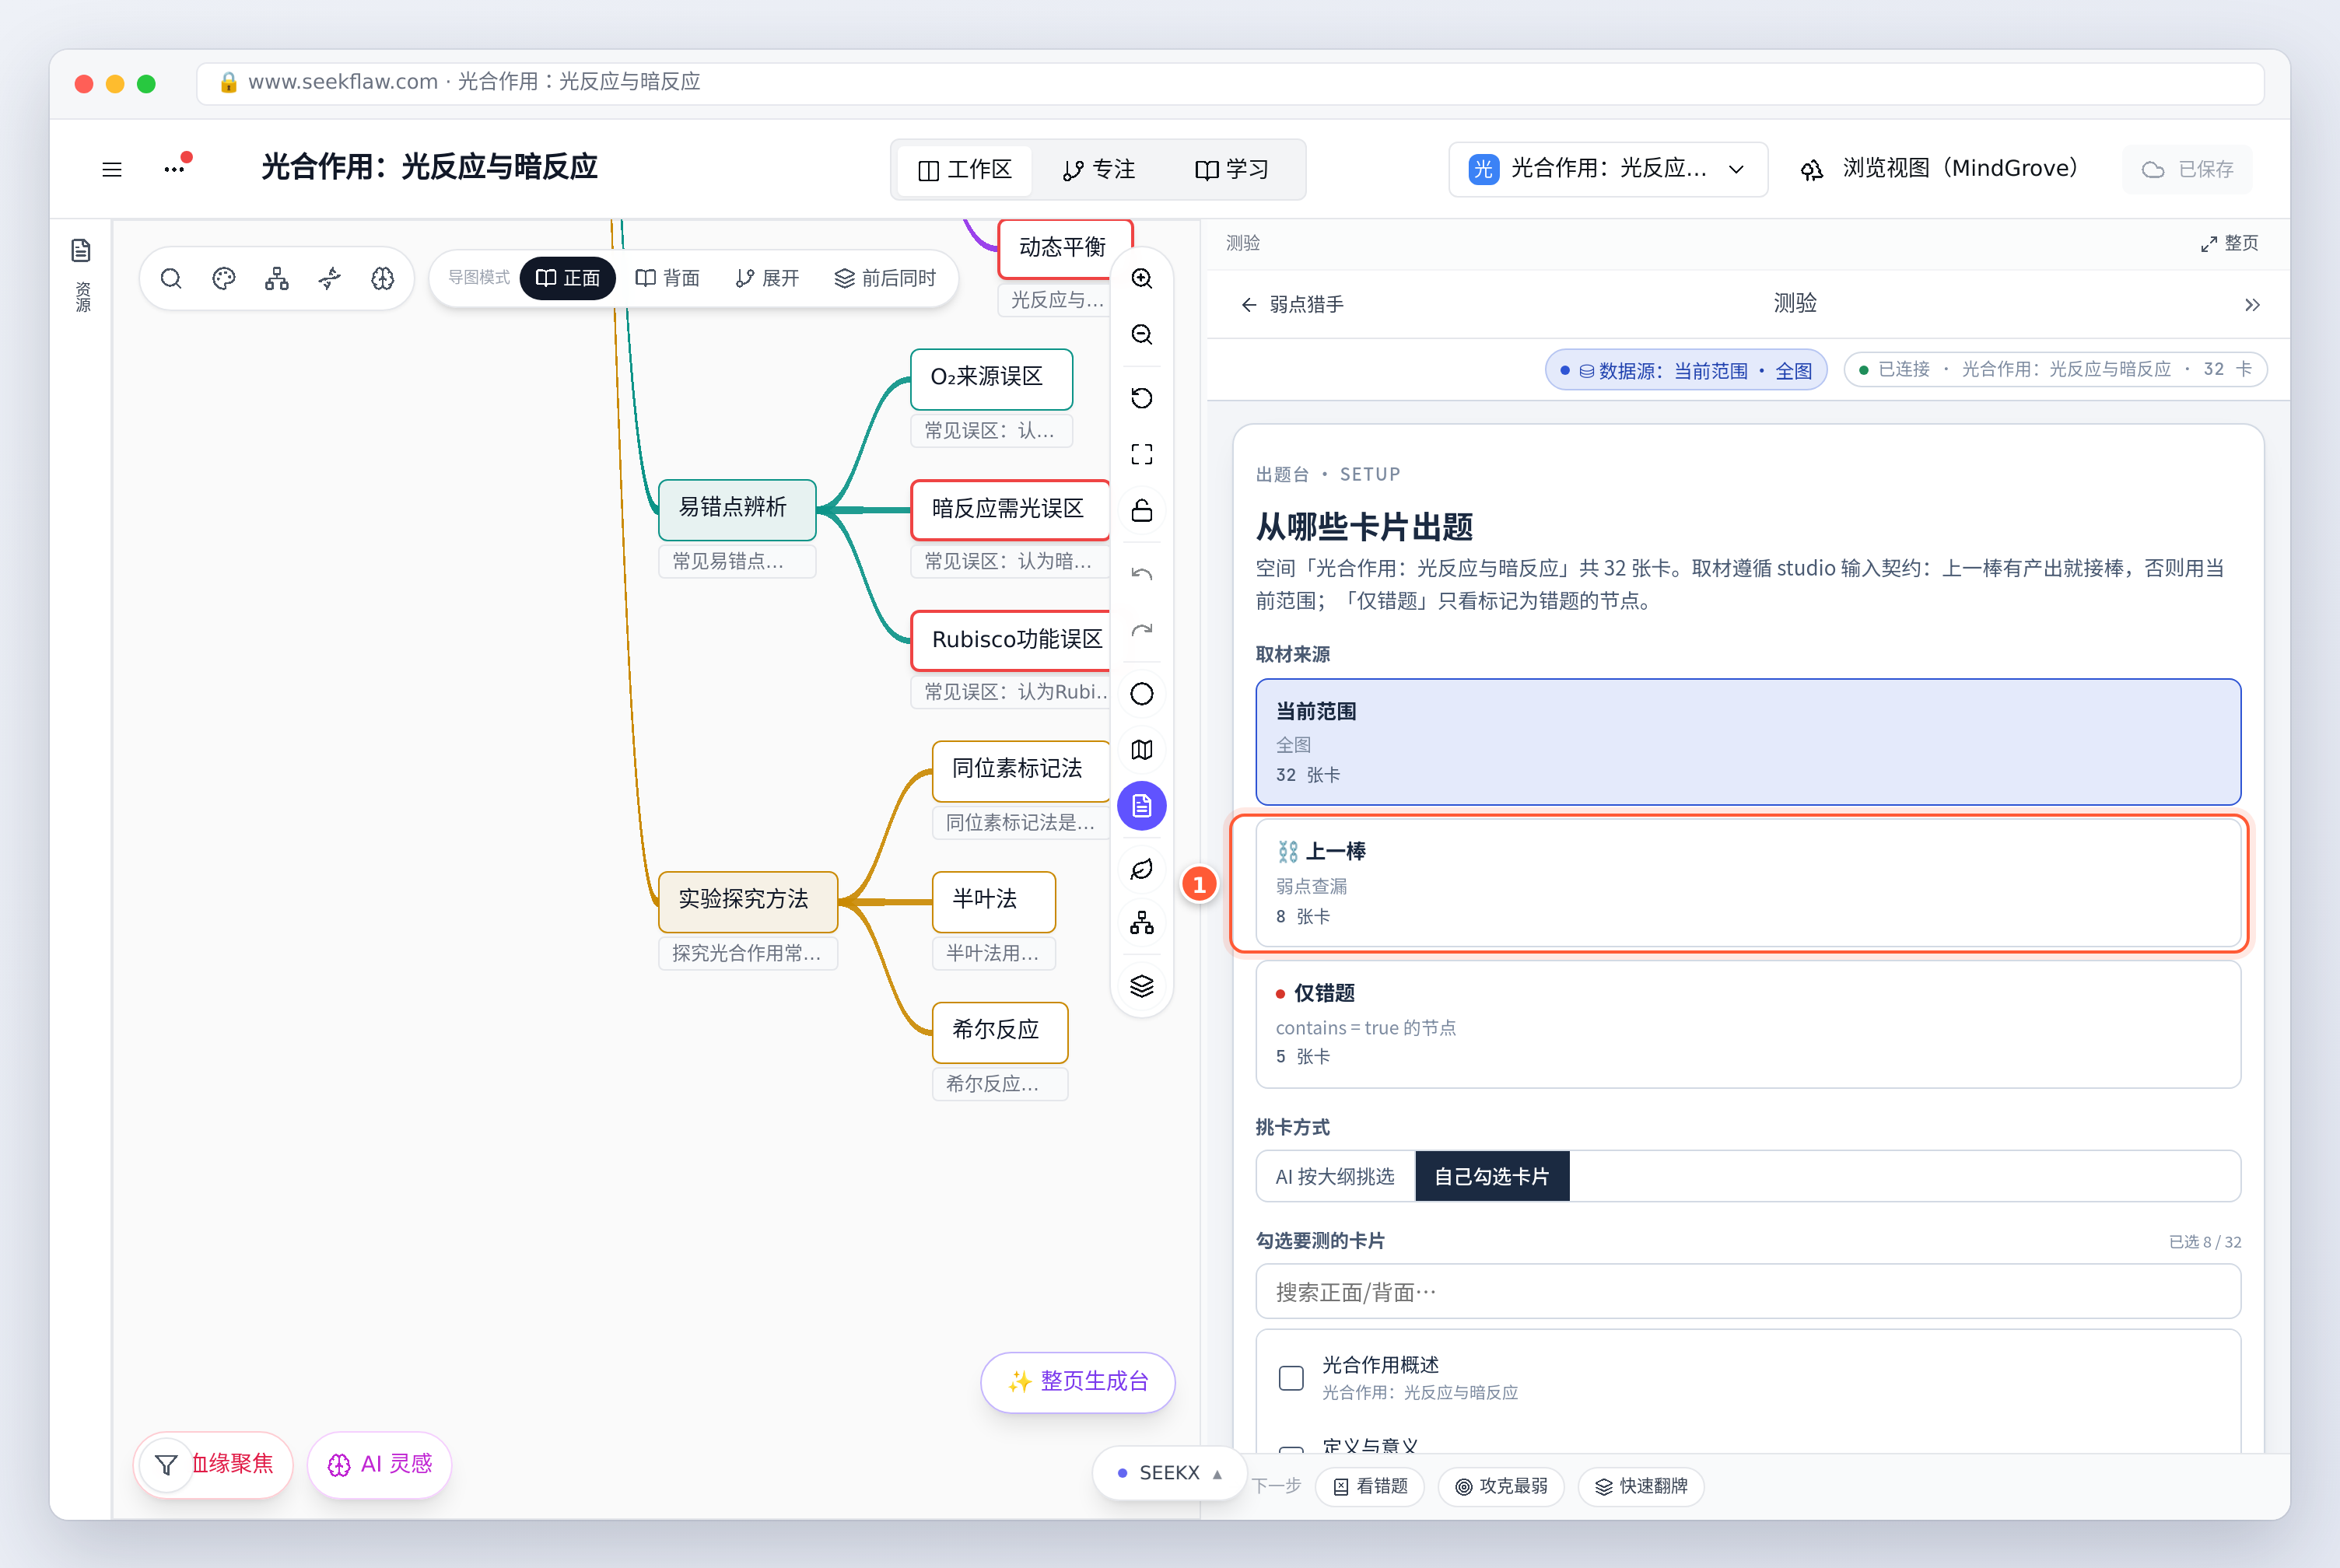Zoom in on the mind map
This screenshot has width=2340, height=1568.
click(1142, 278)
